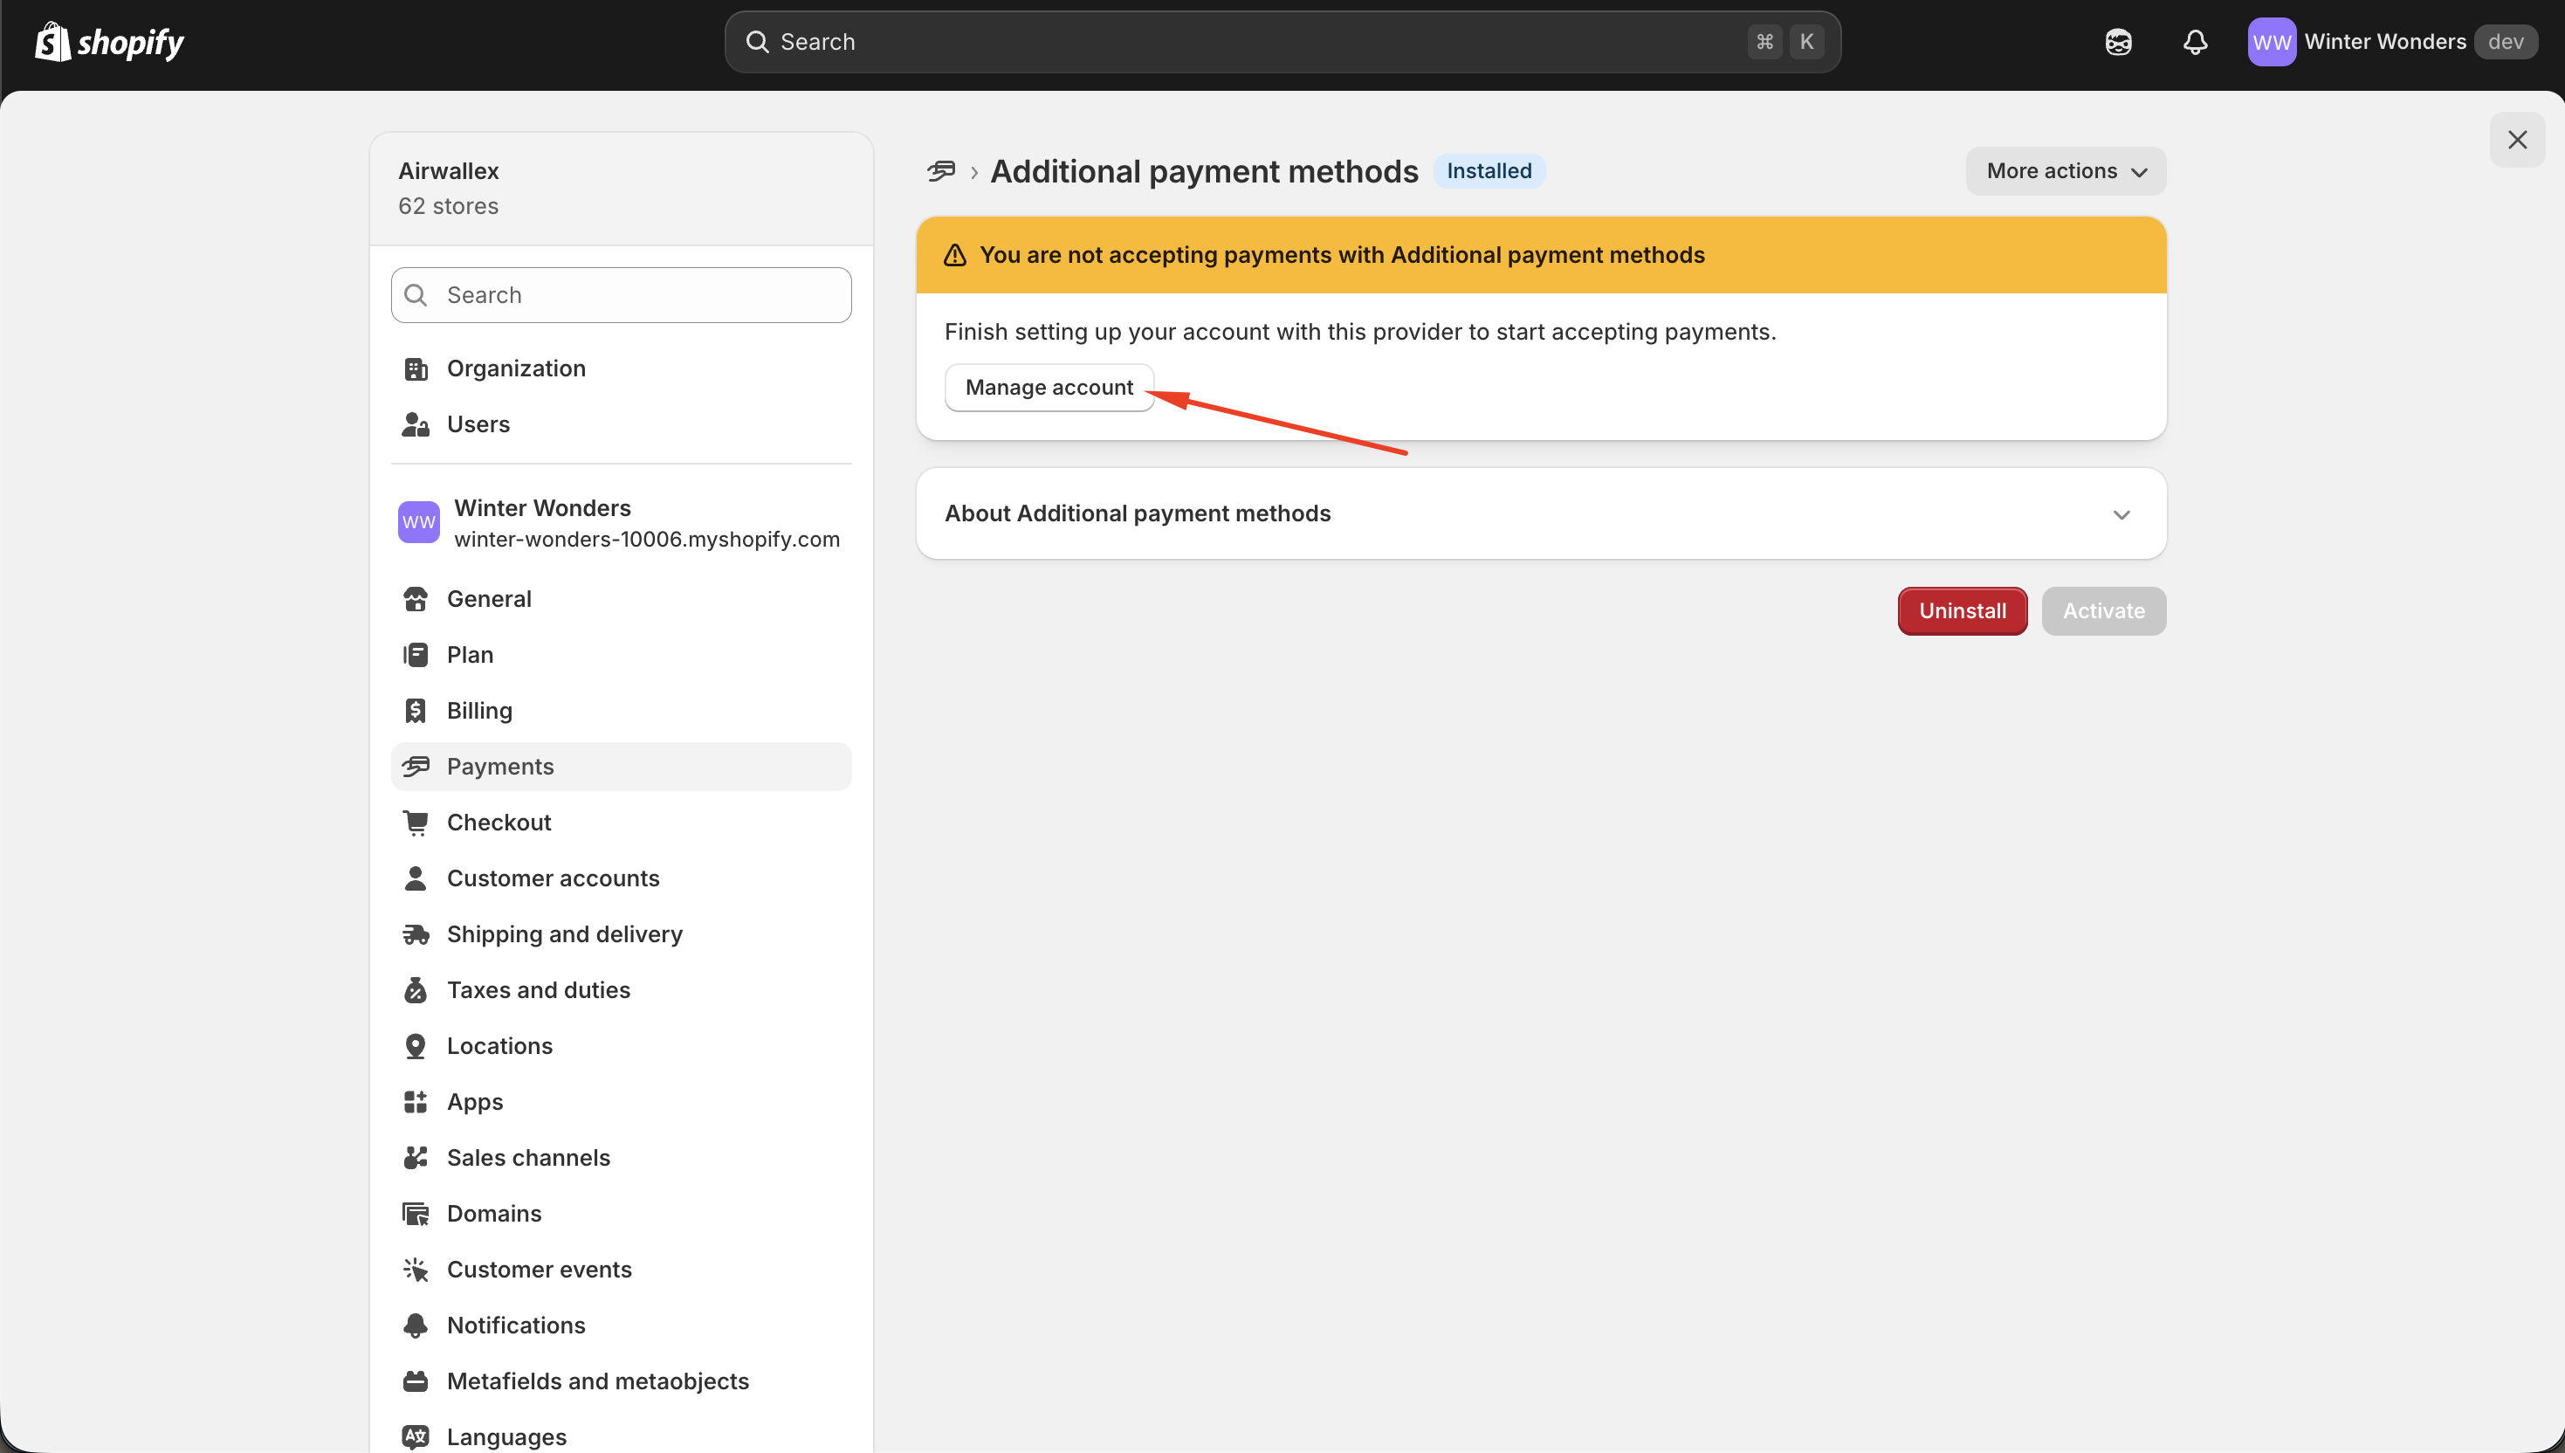Click the Customer accounts person icon

[415, 879]
